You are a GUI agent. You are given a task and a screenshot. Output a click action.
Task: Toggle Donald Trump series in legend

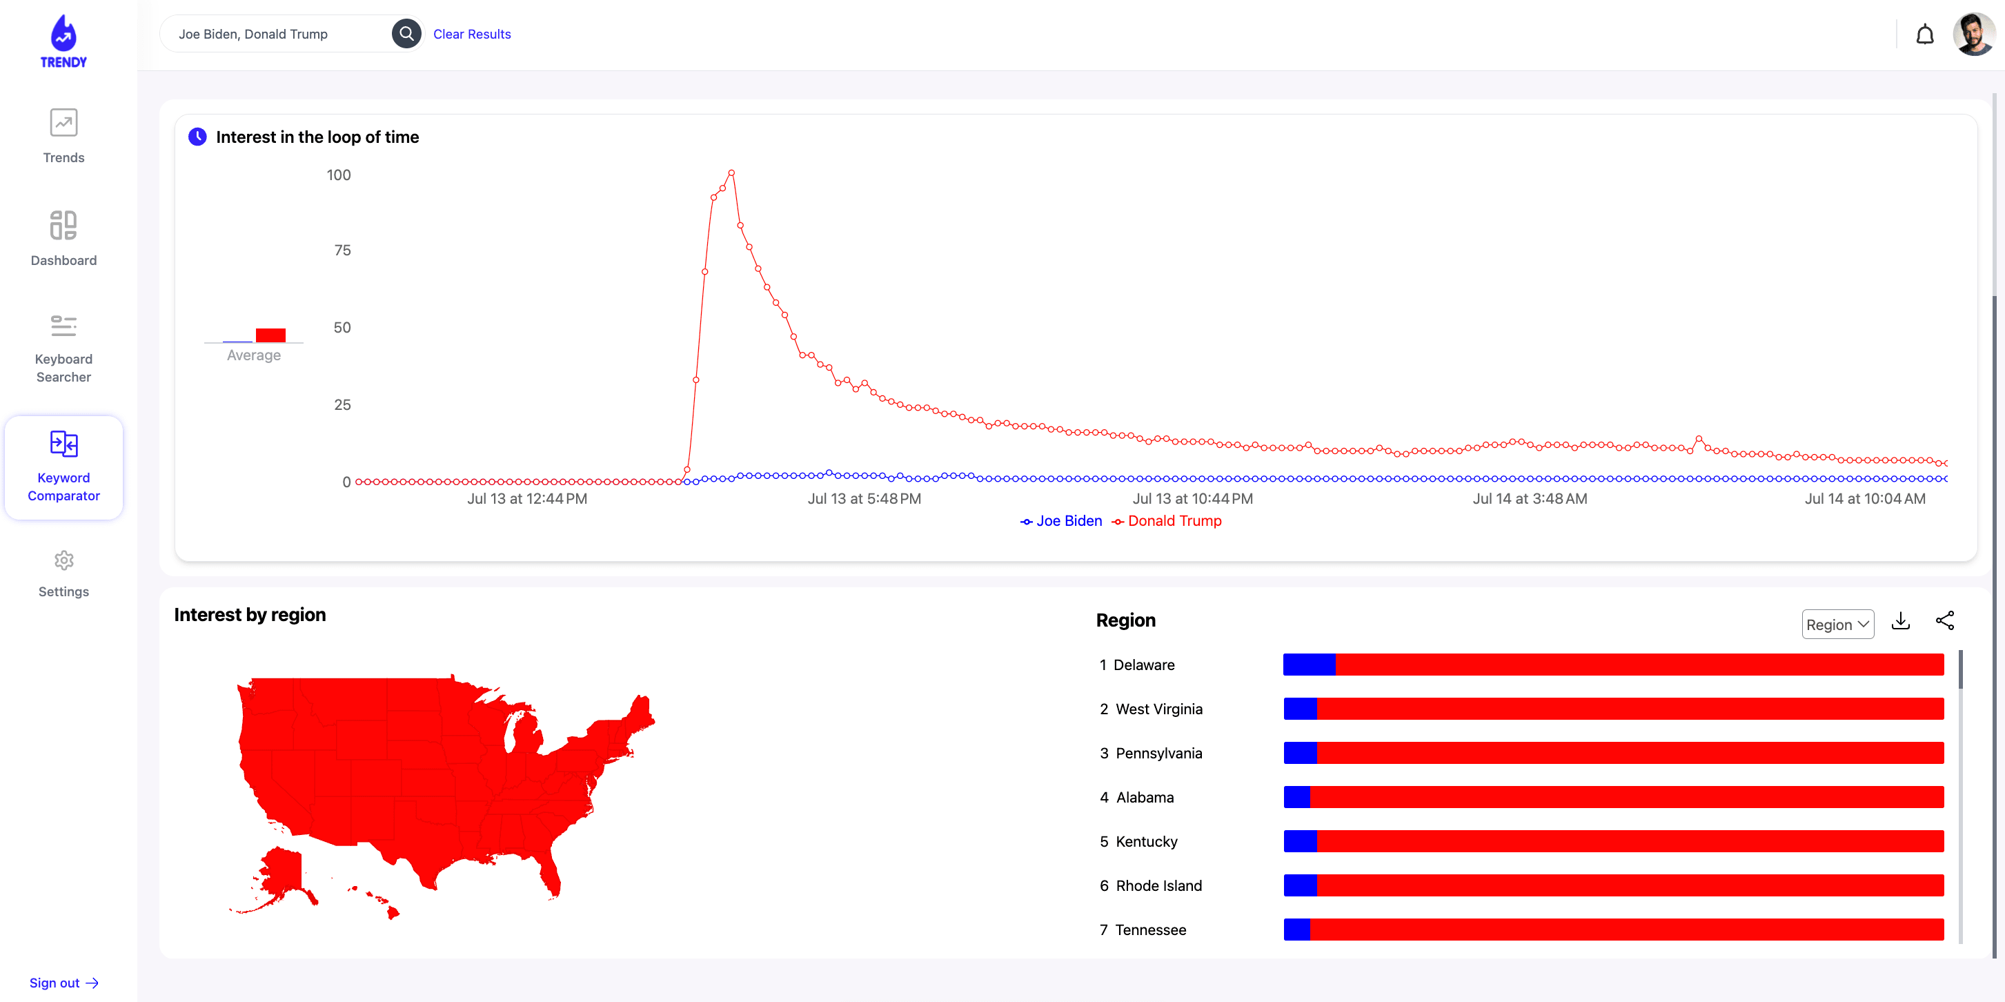[x=1167, y=521]
